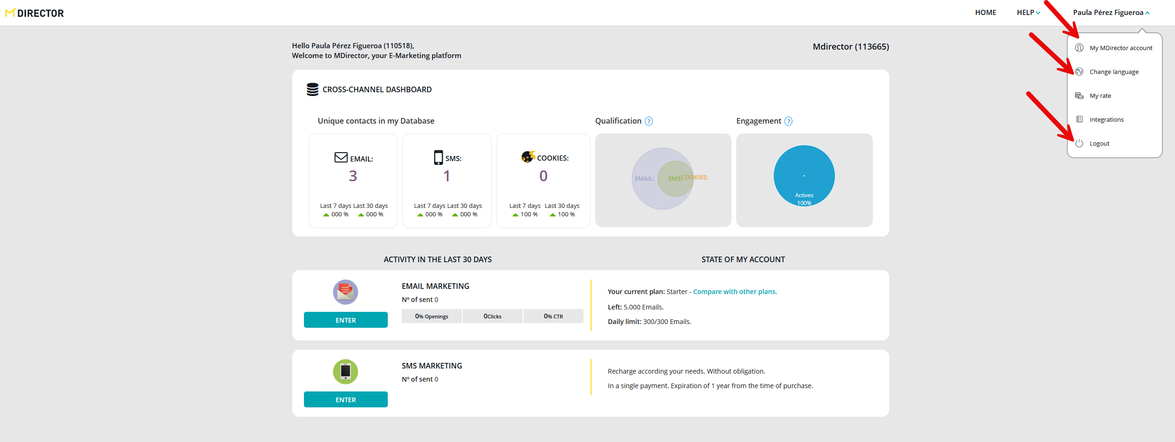Screen dimensions: 1175x442
Task: Open My MDirector account
Action: [1120, 48]
